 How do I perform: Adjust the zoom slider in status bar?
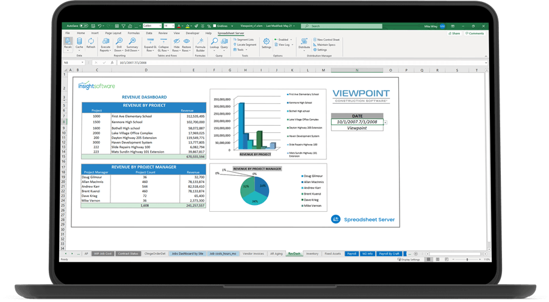[467, 260]
